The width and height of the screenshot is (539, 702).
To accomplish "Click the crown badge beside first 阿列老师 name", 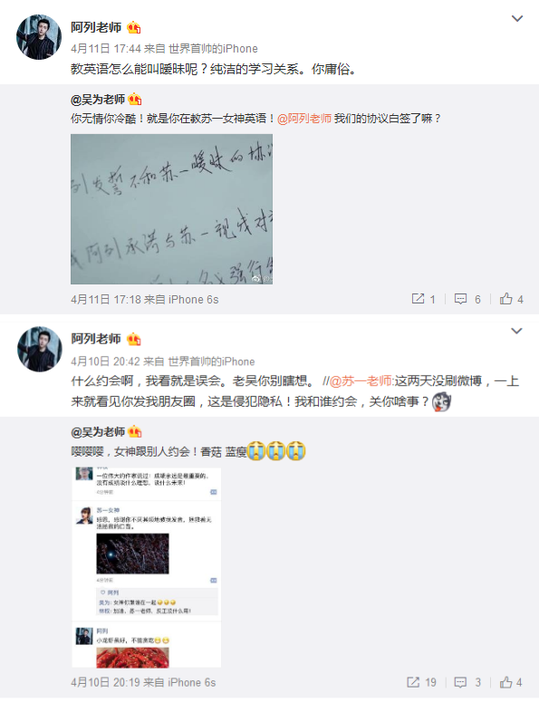I will (133, 28).
